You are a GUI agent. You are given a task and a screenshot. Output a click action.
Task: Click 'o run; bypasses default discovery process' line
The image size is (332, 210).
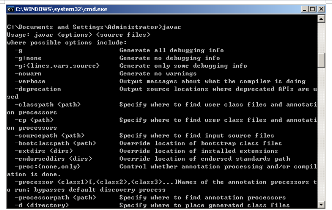point(86,190)
